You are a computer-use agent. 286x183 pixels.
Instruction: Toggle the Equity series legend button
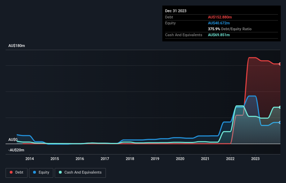[x=41, y=173]
